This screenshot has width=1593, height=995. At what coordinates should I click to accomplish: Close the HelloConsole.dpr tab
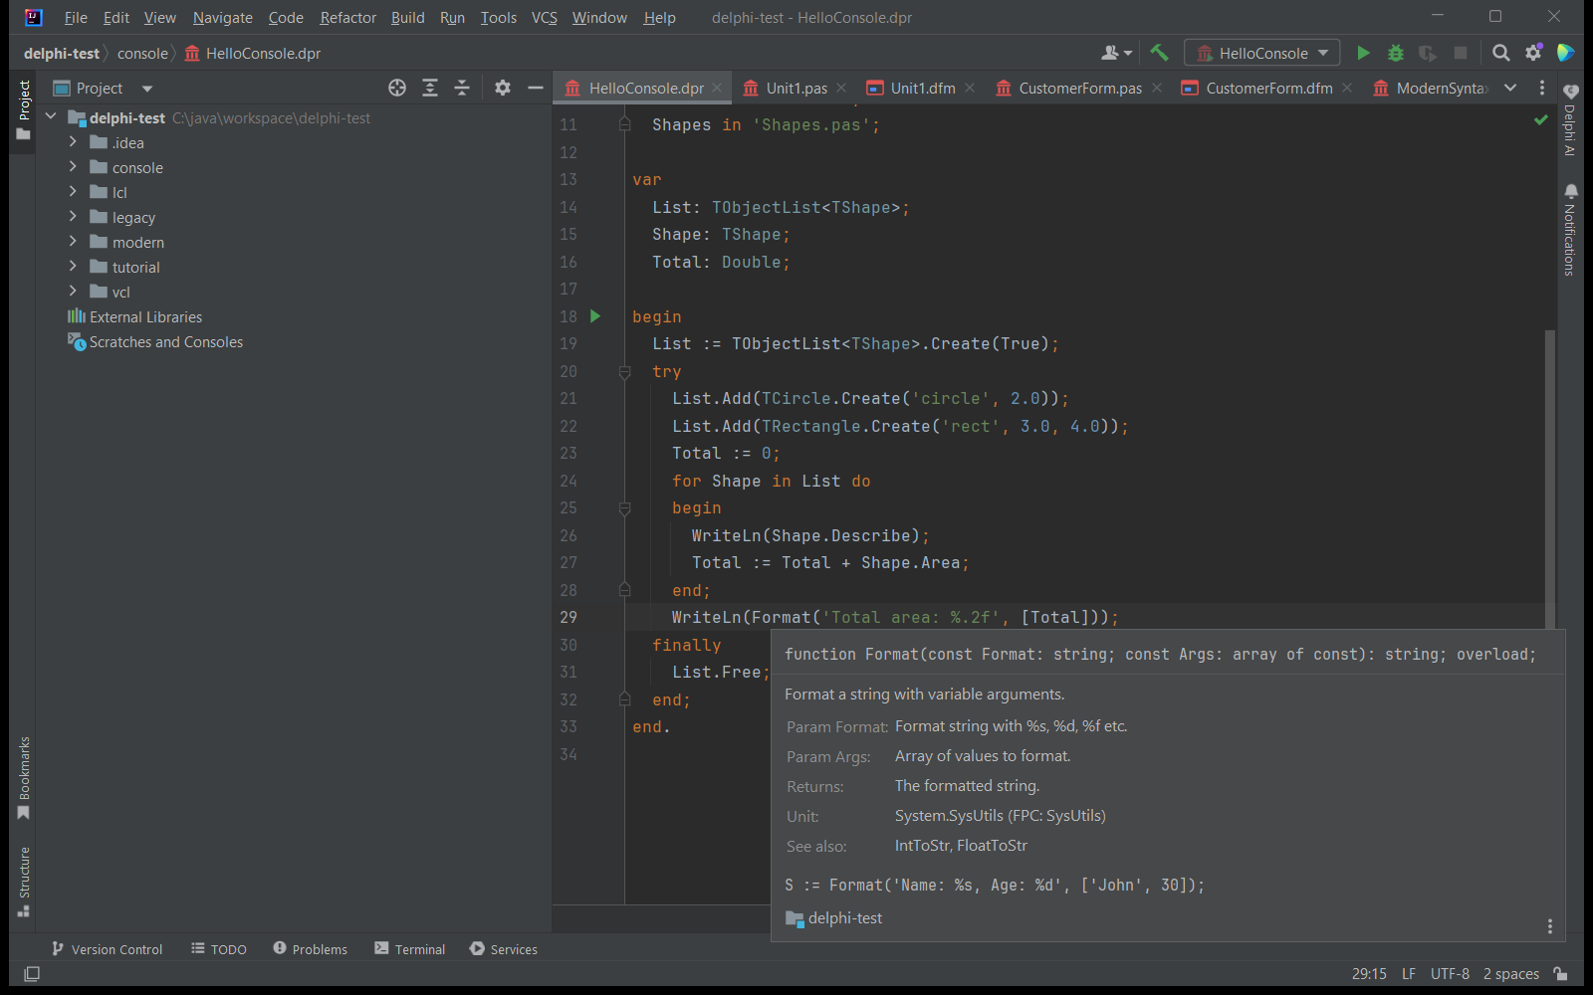click(717, 88)
